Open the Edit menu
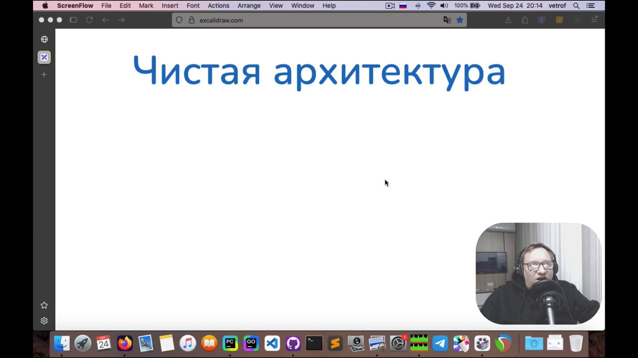The image size is (638, 358). 125,5
